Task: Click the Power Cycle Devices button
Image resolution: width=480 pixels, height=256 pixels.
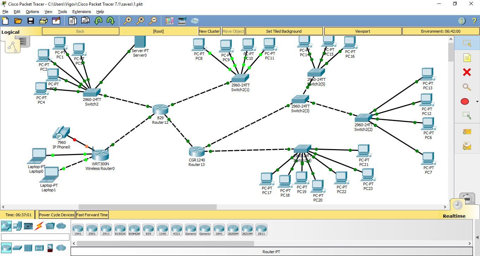Action: [x=56, y=215]
